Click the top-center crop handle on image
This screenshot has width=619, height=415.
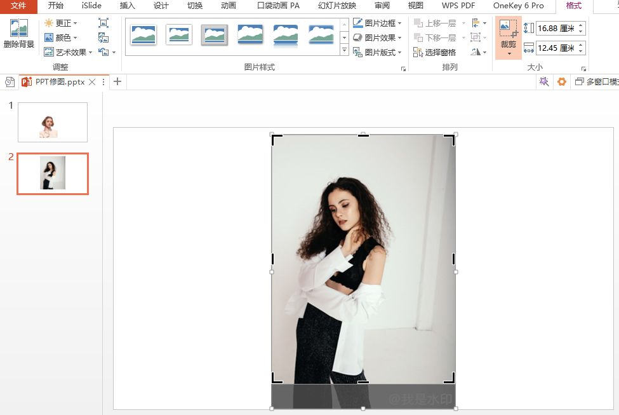[x=363, y=135]
